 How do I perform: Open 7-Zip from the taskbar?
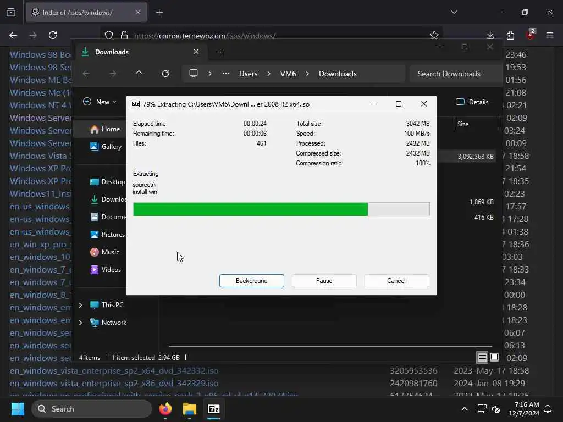(x=214, y=409)
